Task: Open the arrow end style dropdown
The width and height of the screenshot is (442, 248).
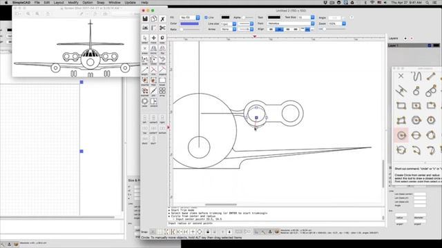Action: point(246,29)
